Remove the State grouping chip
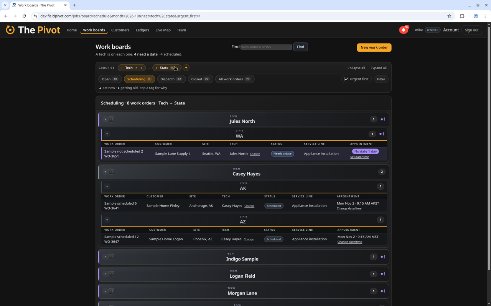Viewport: 491px width, 306px height. tap(172, 68)
